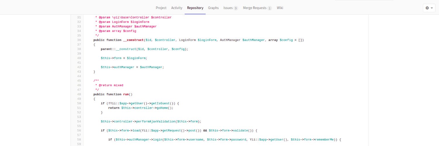Image resolution: width=439 pixels, height=146 pixels.
Task: Click line number 54
Action: pos(79,121)
